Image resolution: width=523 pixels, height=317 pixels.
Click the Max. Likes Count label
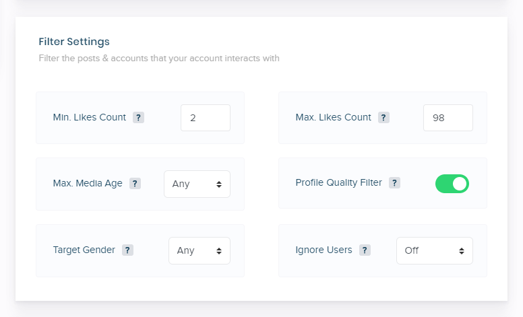click(333, 117)
